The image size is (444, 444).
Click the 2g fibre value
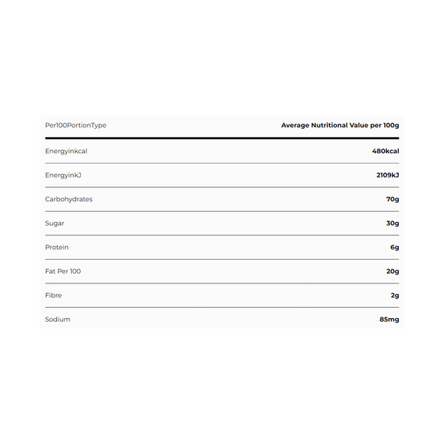point(395,295)
